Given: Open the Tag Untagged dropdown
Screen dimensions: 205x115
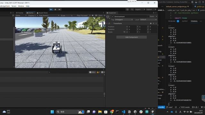Looking at the screenshot, I should click(124, 19).
